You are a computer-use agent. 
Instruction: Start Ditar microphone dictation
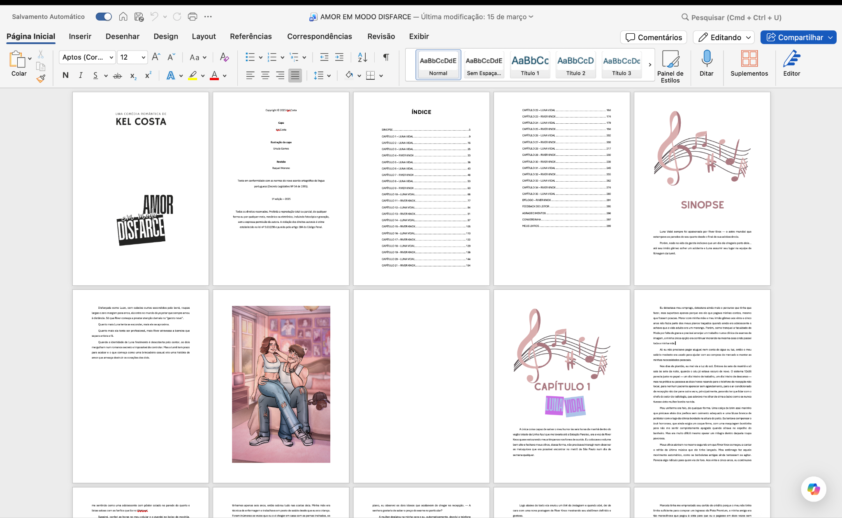click(x=707, y=63)
